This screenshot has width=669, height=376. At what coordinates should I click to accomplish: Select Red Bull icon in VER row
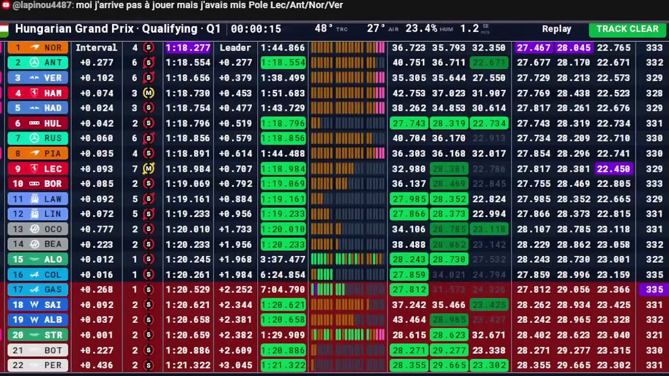pos(34,78)
